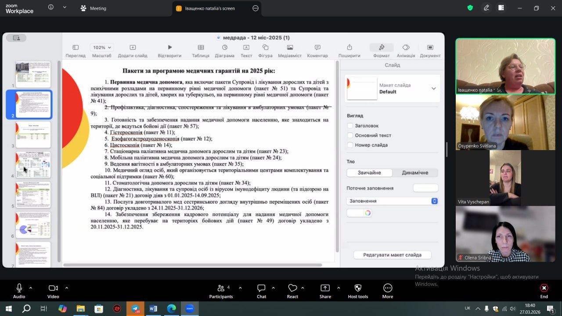End the meeting with End button

[x=544, y=291]
